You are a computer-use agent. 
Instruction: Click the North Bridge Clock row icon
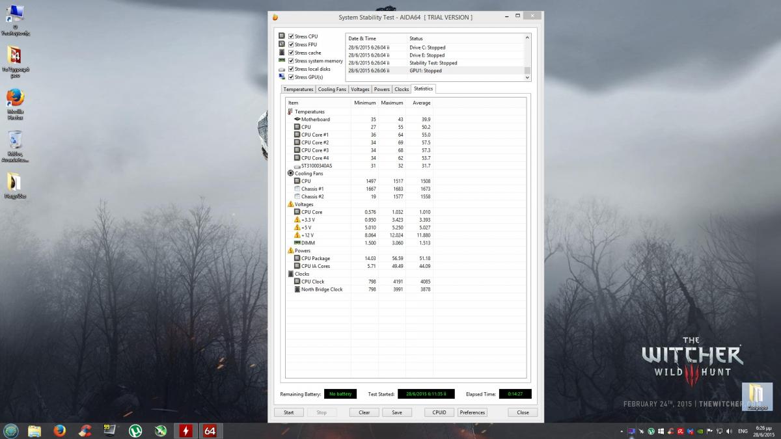tap(297, 289)
